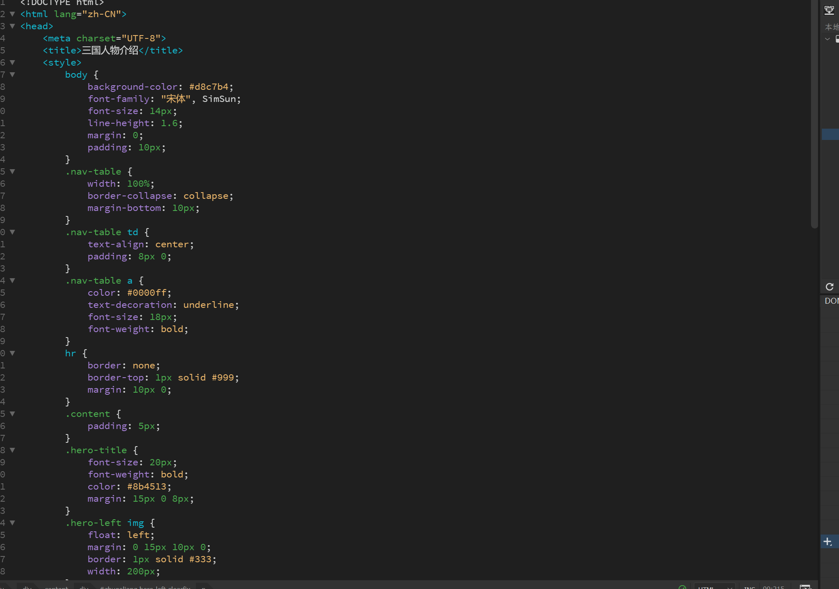Image resolution: width=839 pixels, height=589 pixels.
Task: Collapse the style tag fold arrow
Action: (x=13, y=63)
